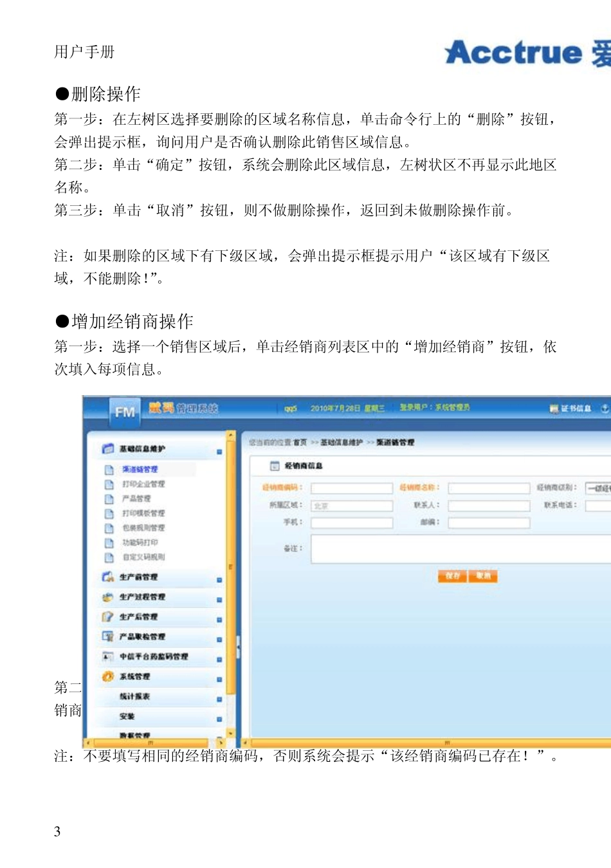Click the 生产过程管理 section icon
This screenshot has width=611, height=868.
click(108, 597)
